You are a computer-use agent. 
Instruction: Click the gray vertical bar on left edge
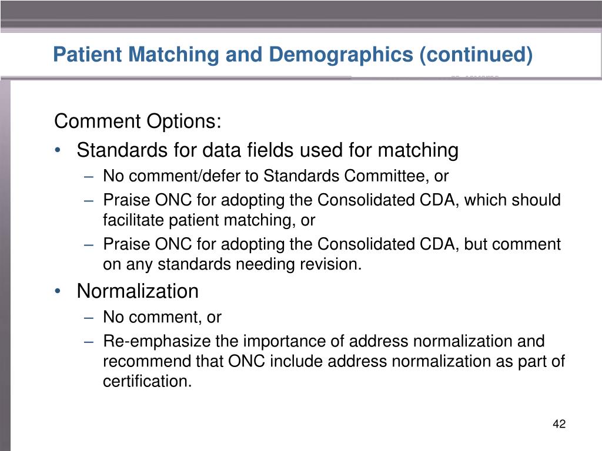[5, 265]
